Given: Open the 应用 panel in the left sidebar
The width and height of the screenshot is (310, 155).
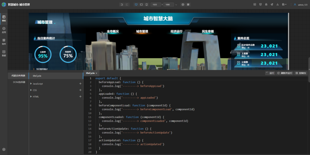Looking at the screenshot, I should click(4, 30).
